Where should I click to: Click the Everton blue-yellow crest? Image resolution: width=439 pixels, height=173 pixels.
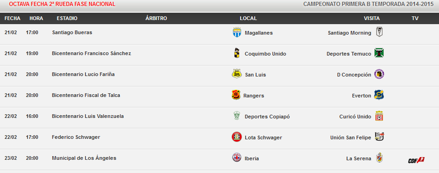tap(379, 95)
